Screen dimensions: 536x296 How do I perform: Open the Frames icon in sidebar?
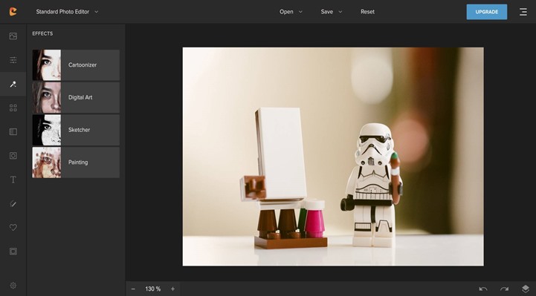tap(13, 251)
